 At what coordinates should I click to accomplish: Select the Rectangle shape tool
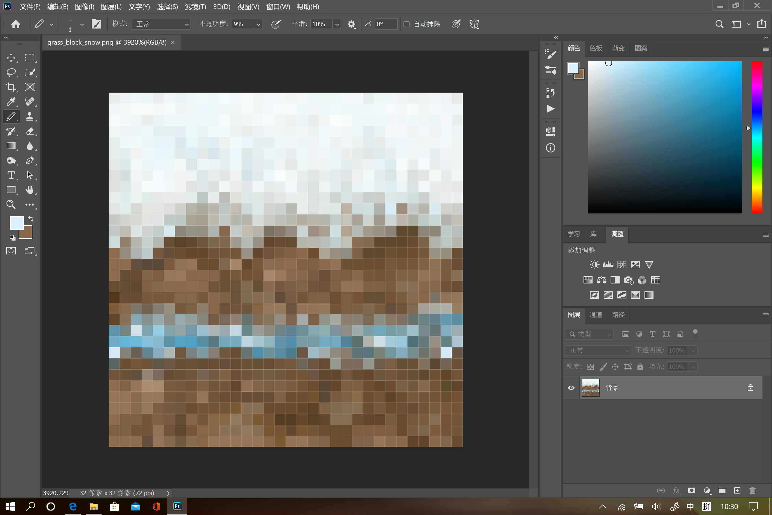11,190
